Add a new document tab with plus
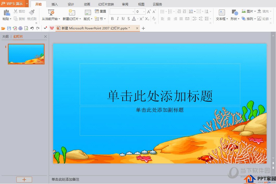The width and height of the screenshot is (276, 184). pos(143,28)
